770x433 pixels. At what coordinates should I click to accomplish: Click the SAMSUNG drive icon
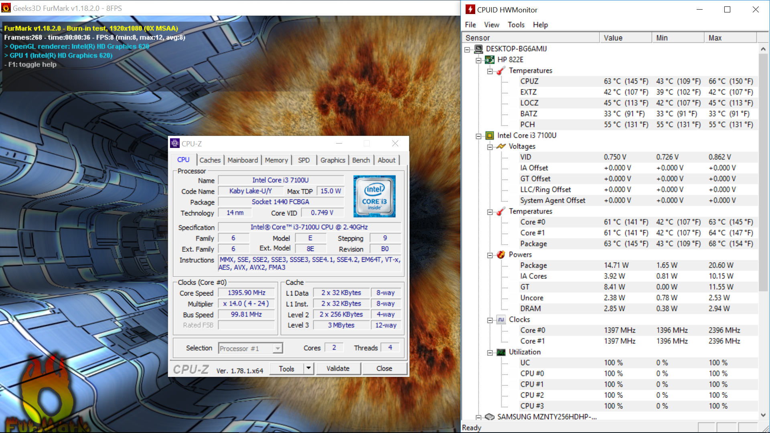pyautogui.click(x=490, y=417)
